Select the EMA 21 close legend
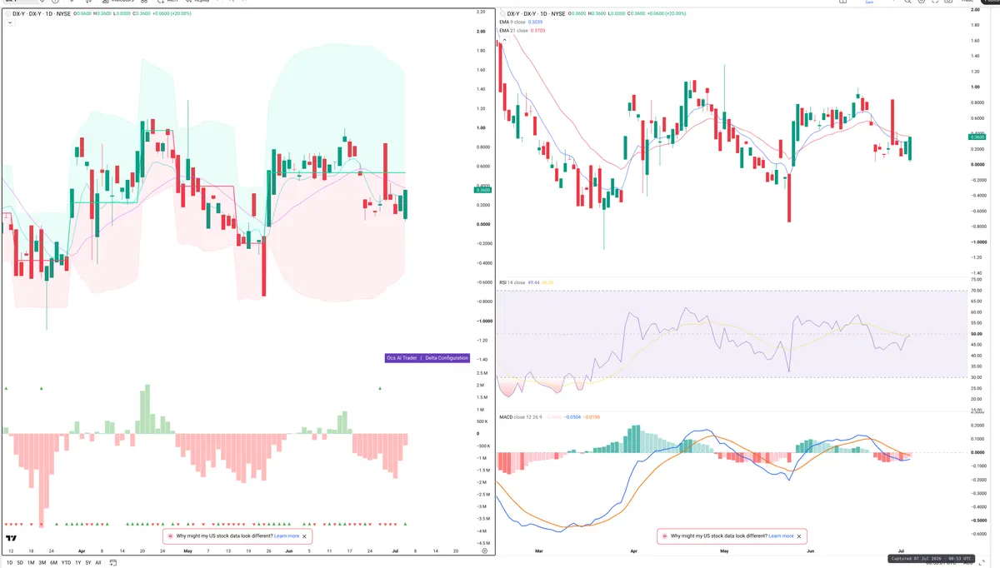 [514, 30]
